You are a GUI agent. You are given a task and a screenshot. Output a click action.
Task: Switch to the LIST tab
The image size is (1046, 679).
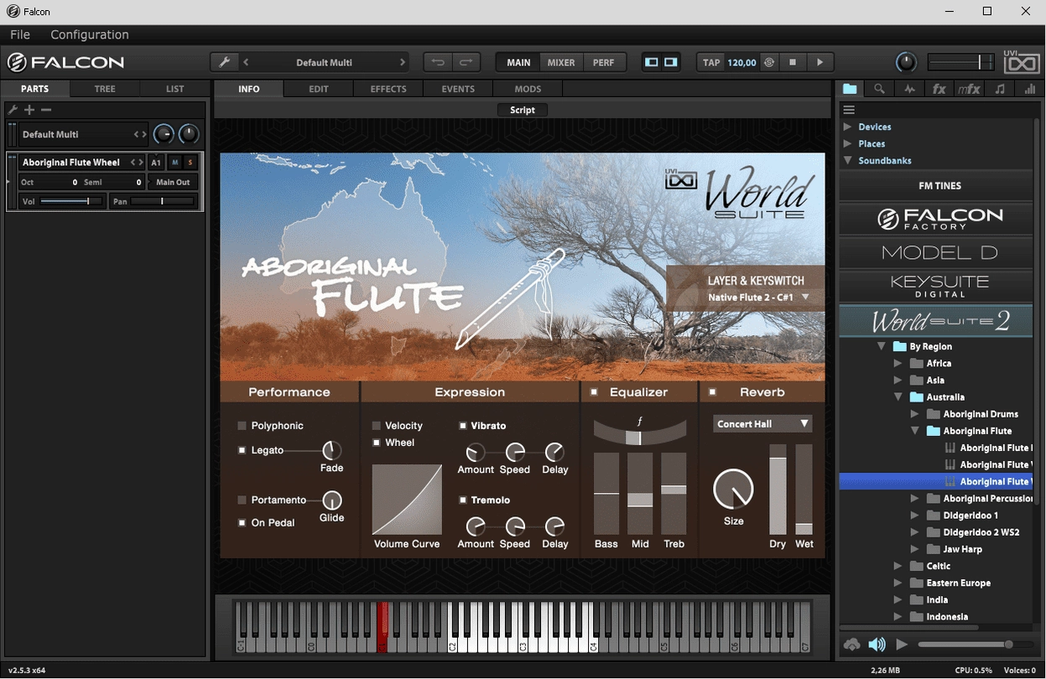174,89
